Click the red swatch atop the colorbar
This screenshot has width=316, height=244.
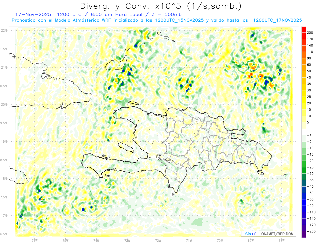click(x=304, y=29)
